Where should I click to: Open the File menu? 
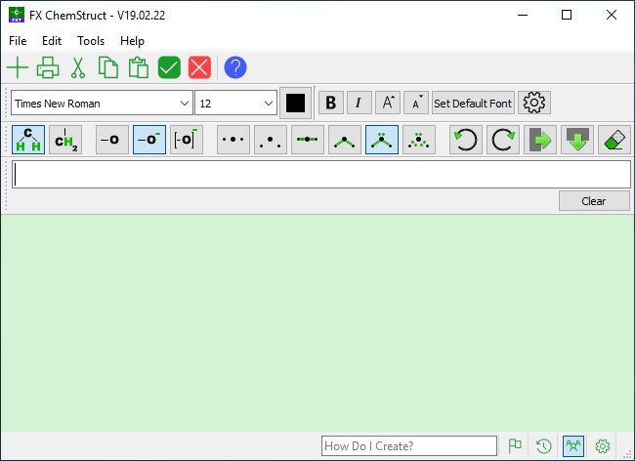[x=18, y=41]
